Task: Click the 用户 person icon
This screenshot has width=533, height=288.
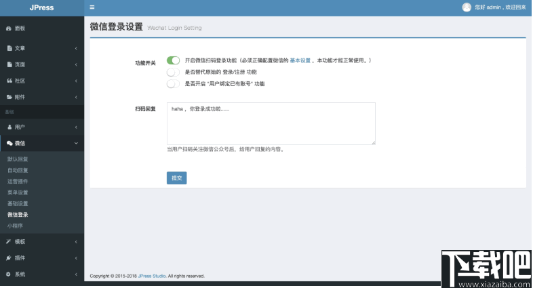Action: (x=9, y=127)
